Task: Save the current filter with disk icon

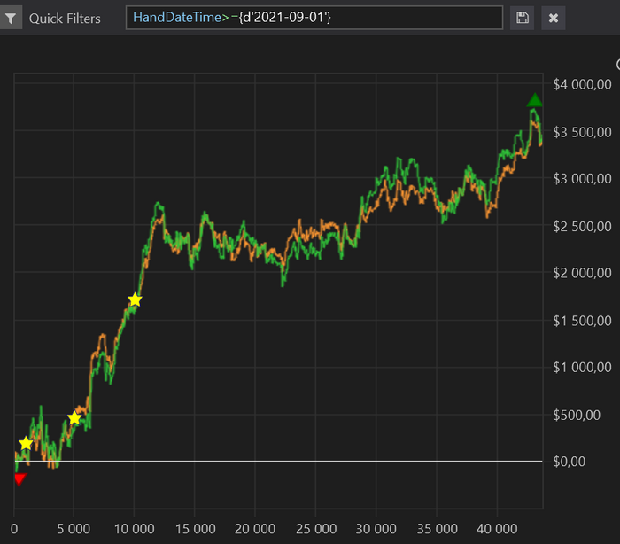Action: [x=523, y=18]
